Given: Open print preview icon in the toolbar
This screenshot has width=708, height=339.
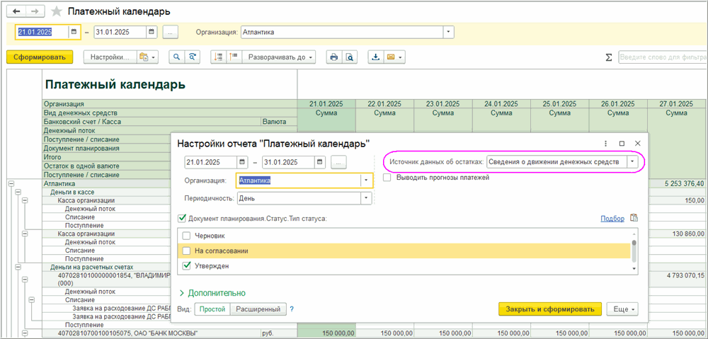Looking at the screenshot, I should point(348,57).
